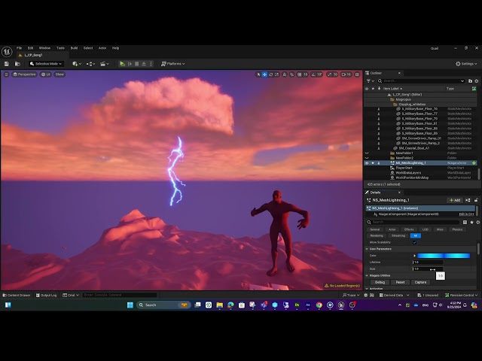
Task: Activate the Scale gizmo tool
Action: [x=277, y=74]
